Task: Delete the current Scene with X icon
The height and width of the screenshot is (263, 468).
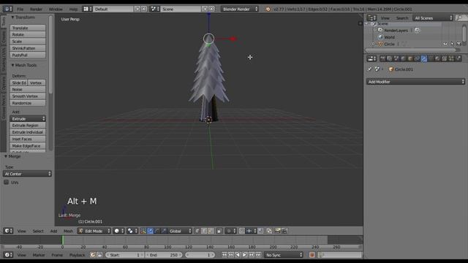Action: coord(211,9)
